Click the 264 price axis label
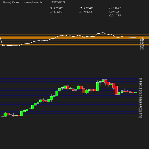Viewport: 149px width, 149px height. 140,110
